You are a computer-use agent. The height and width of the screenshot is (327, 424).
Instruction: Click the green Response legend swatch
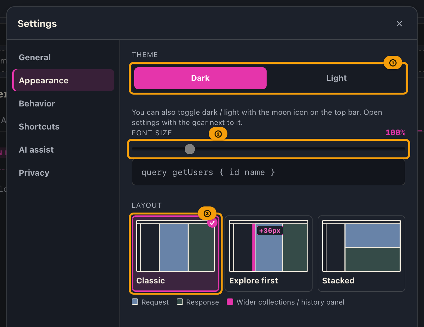click(180, 302)
